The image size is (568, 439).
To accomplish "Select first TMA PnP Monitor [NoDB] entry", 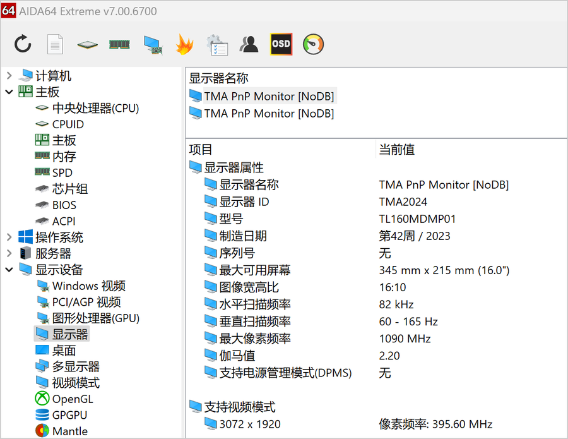I will click(269, 96).
